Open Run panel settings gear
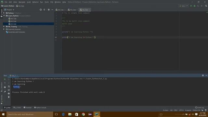Viewport: 208px width, 117px height. (203, 75)
